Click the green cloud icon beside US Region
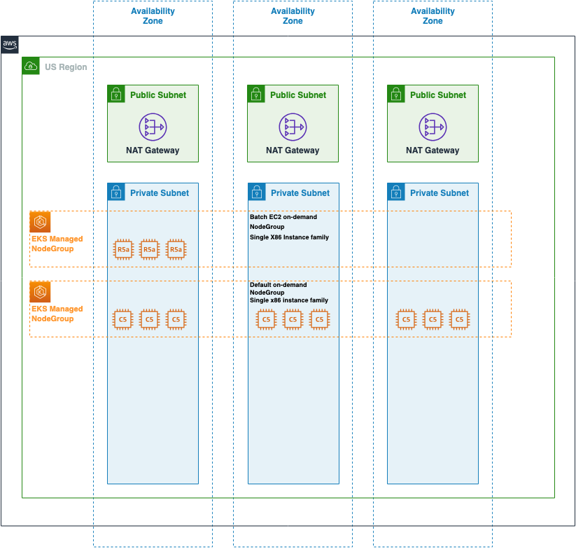The width and height of the screenshot is (576, 548). point(31,66)
